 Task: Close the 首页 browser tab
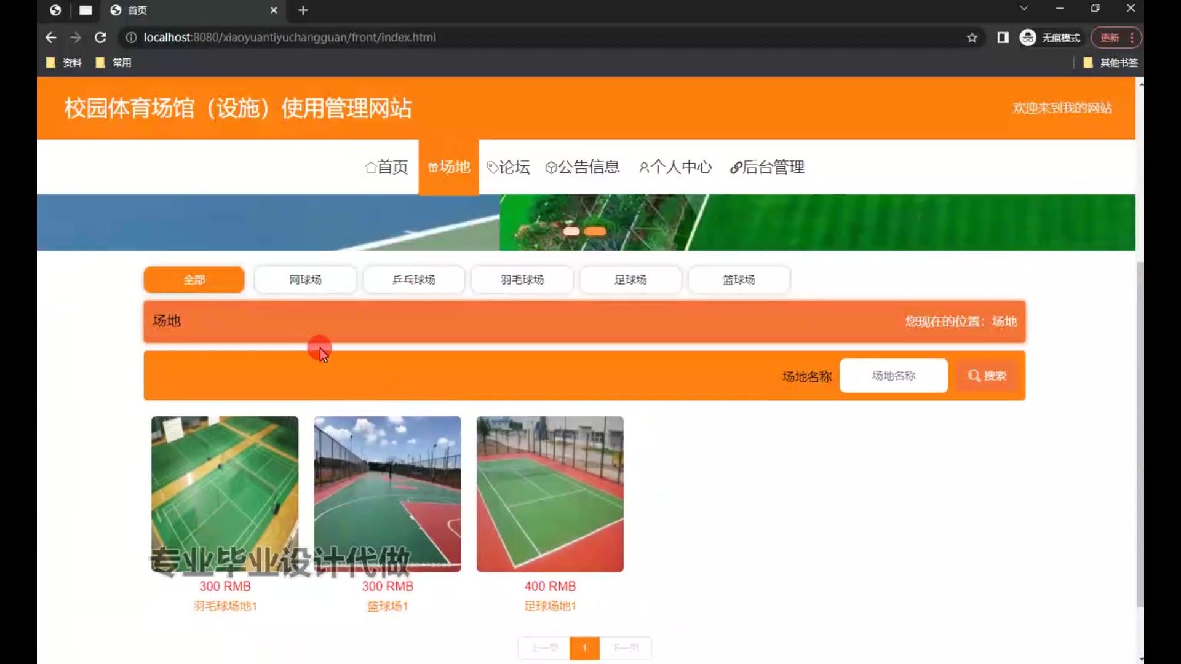tap(274, 10)
